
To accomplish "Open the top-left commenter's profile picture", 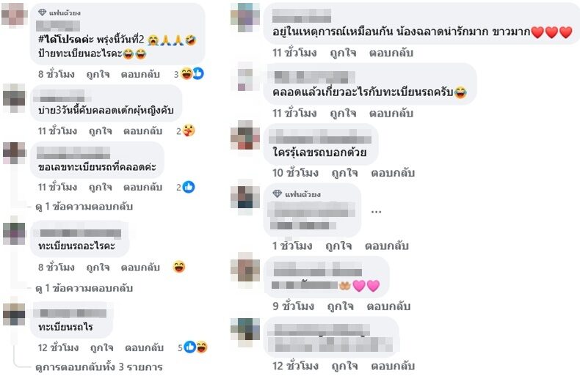I will [15, 15].
